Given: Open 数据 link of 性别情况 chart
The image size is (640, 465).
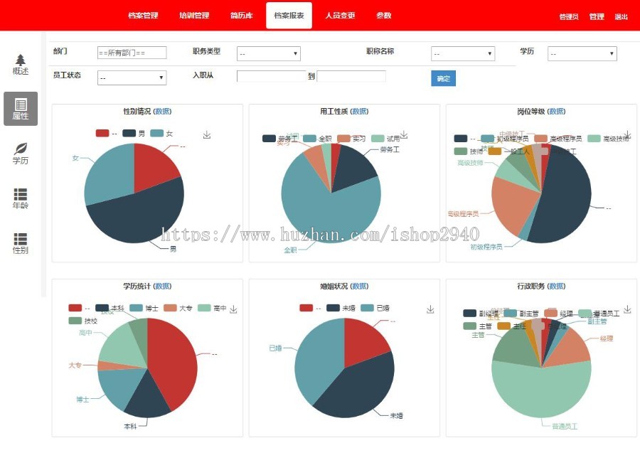Looking at the screenshot, I should (162, 112).
